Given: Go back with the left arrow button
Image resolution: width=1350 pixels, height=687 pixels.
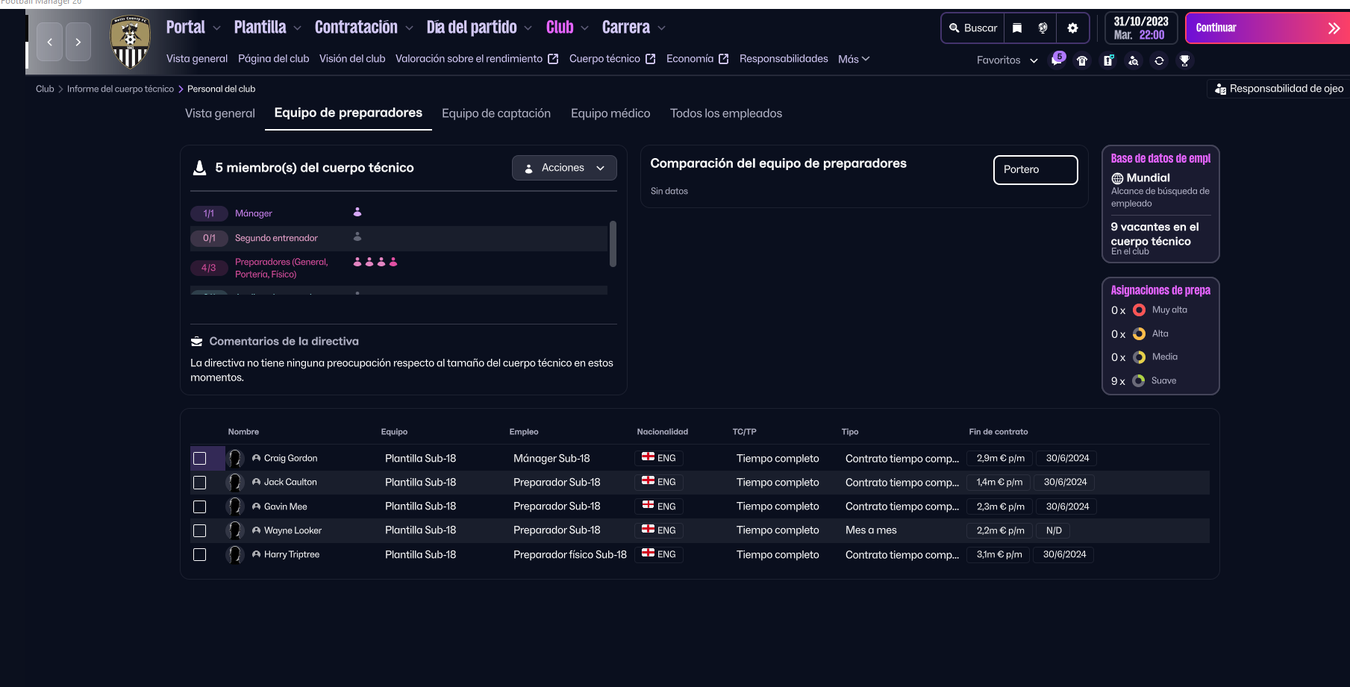Looking at the screenshot, I should coord(50,42).
